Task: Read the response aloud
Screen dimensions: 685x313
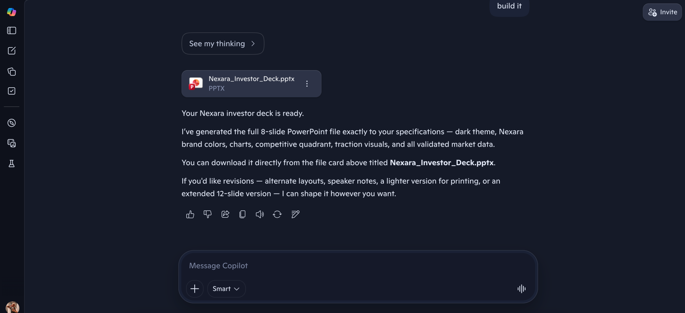Action: pyautogui.click(x=260, y=214)
